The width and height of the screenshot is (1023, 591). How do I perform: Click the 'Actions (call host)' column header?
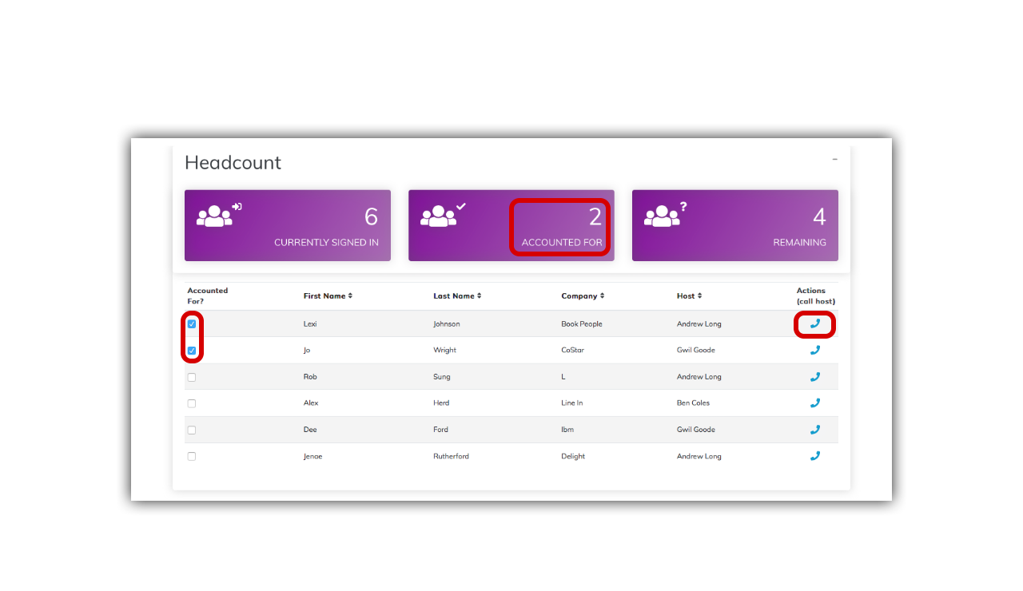point(815,295)
